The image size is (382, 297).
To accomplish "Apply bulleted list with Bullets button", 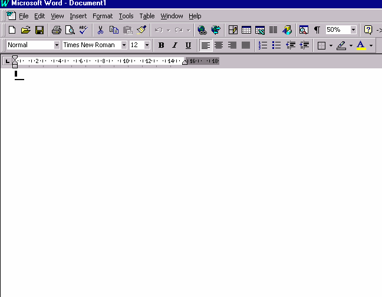I will (x=276, y=45).
